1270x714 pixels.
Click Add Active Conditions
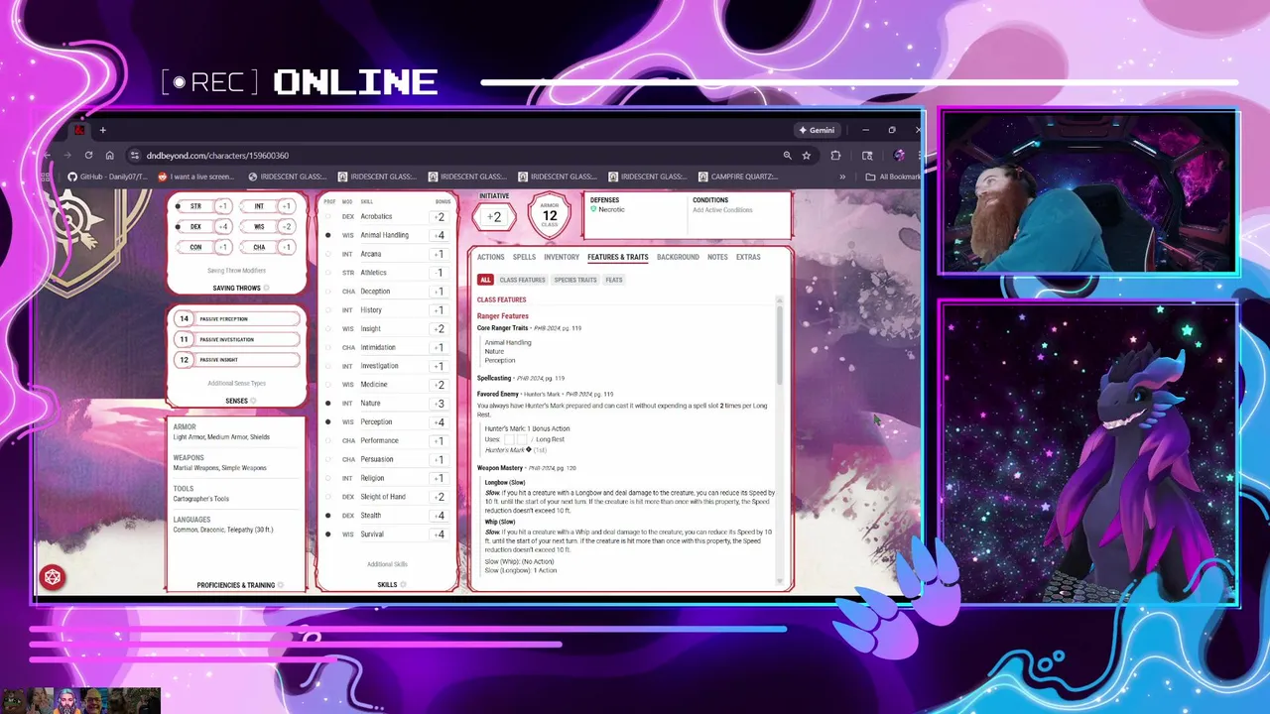(722, 210)
